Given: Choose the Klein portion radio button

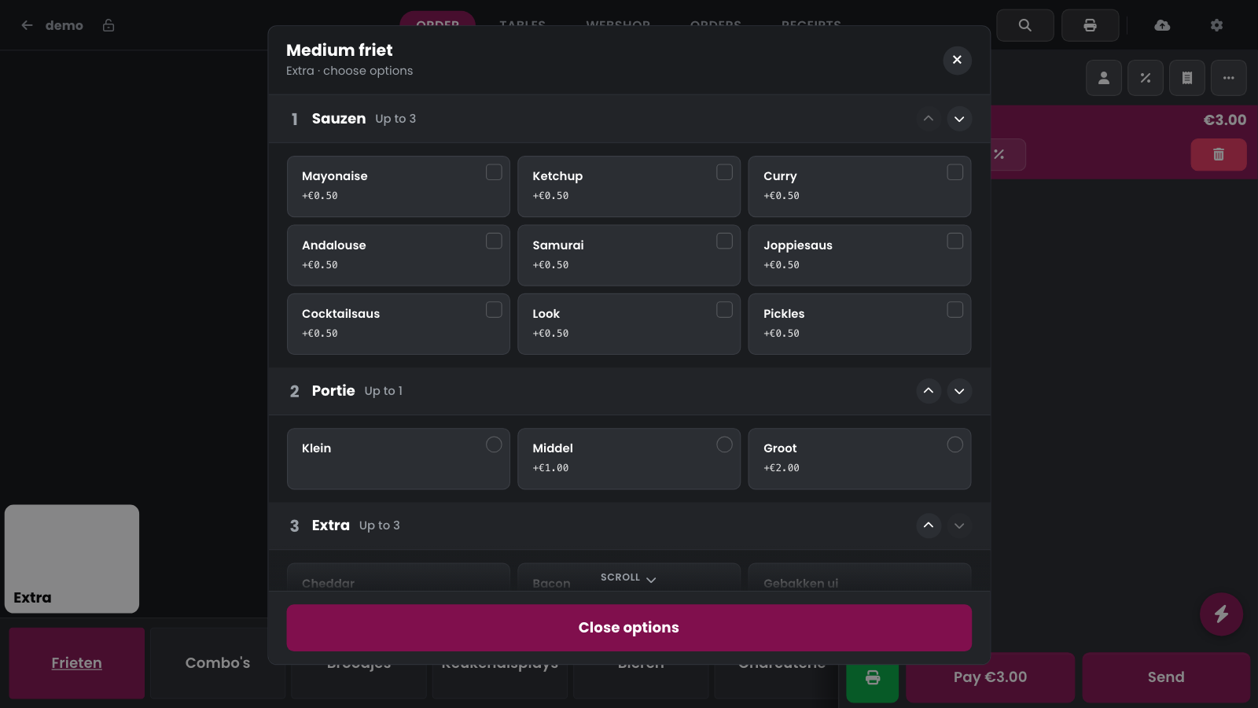Looking at the screenshot, I should pos(494,444).
